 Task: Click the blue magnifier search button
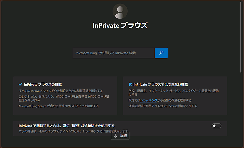pos(161,53)
